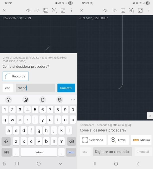
Task: Open the keyboard translate tool
Action: 26,100
